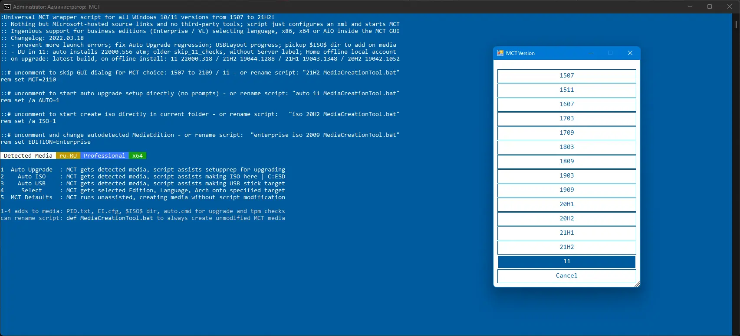Choose the highlighted 11 version button

pos(566,262)
